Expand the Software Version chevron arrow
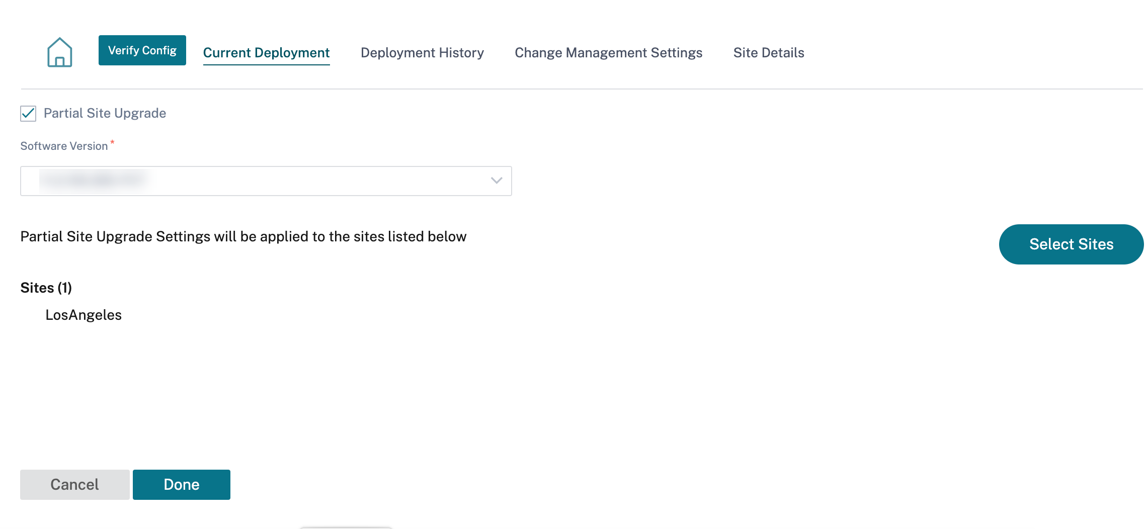Image resolution: width=1147 pixels, height=529 pixels. pyautogui.click(x=497, y=181)
